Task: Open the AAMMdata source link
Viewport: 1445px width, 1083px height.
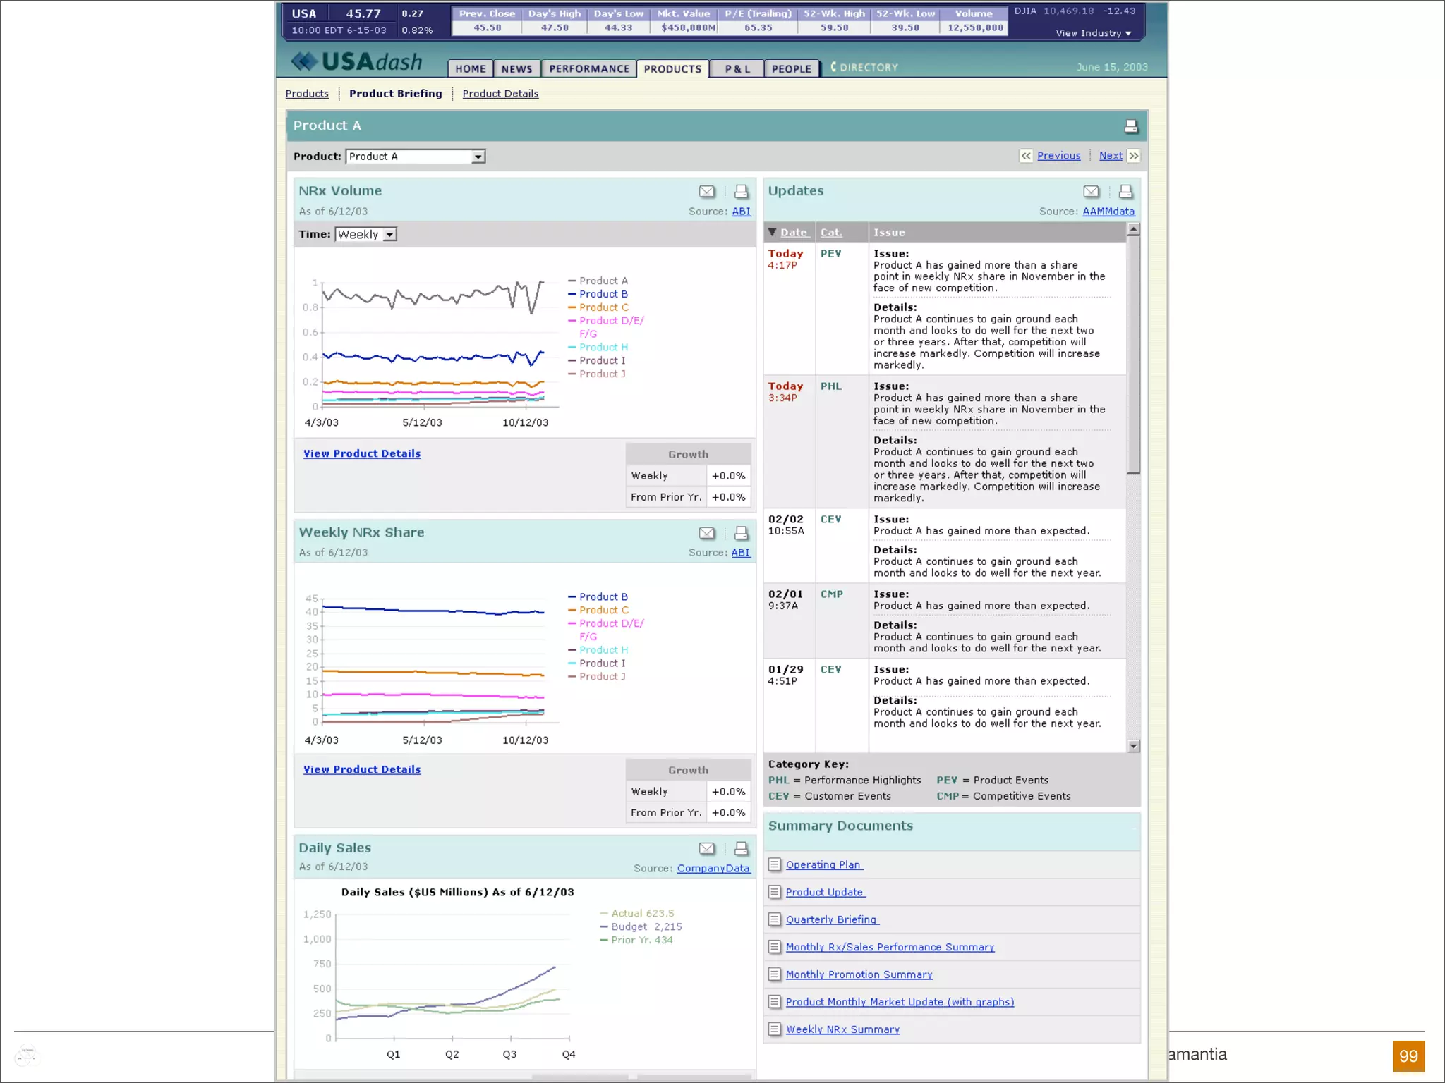Action: click(1108, 212)
